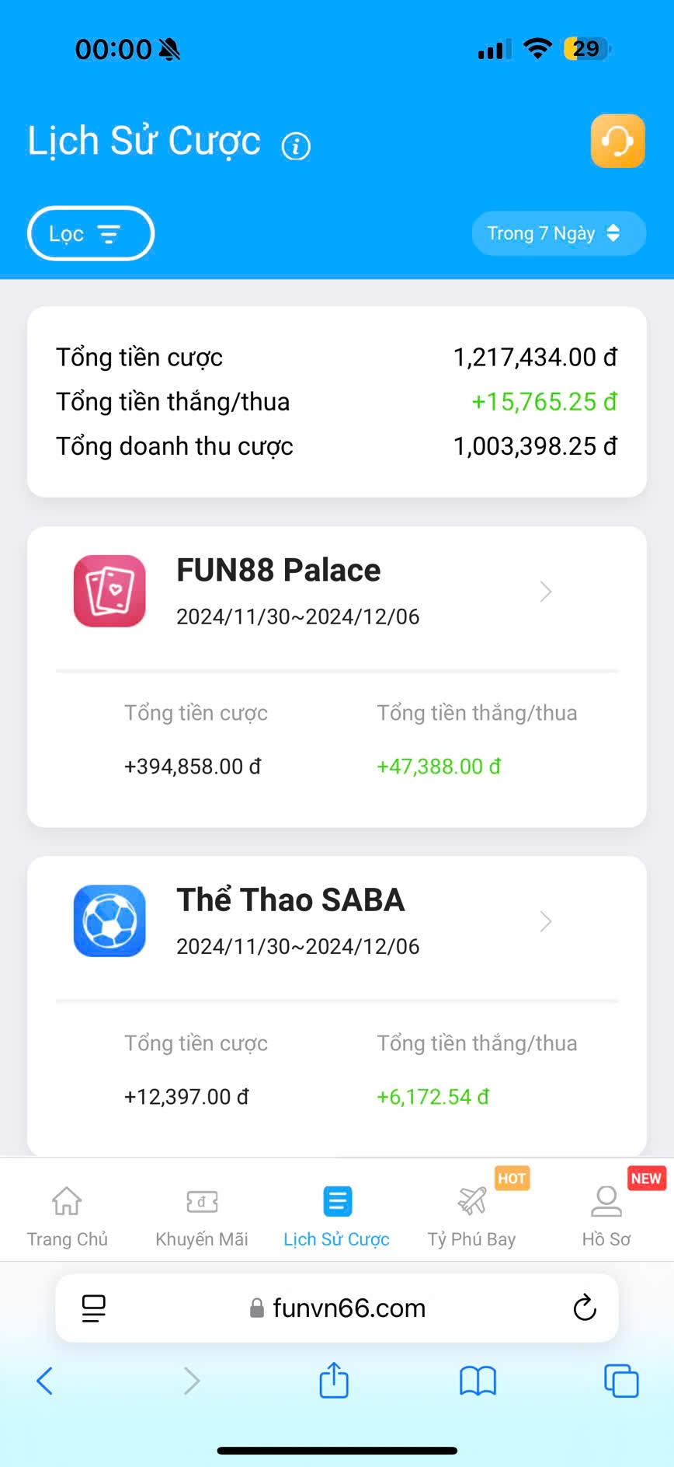The height and width of the screenshot is (1467, 674).
Task: Go back to previous page
Action: click(x=45, y=1381)
